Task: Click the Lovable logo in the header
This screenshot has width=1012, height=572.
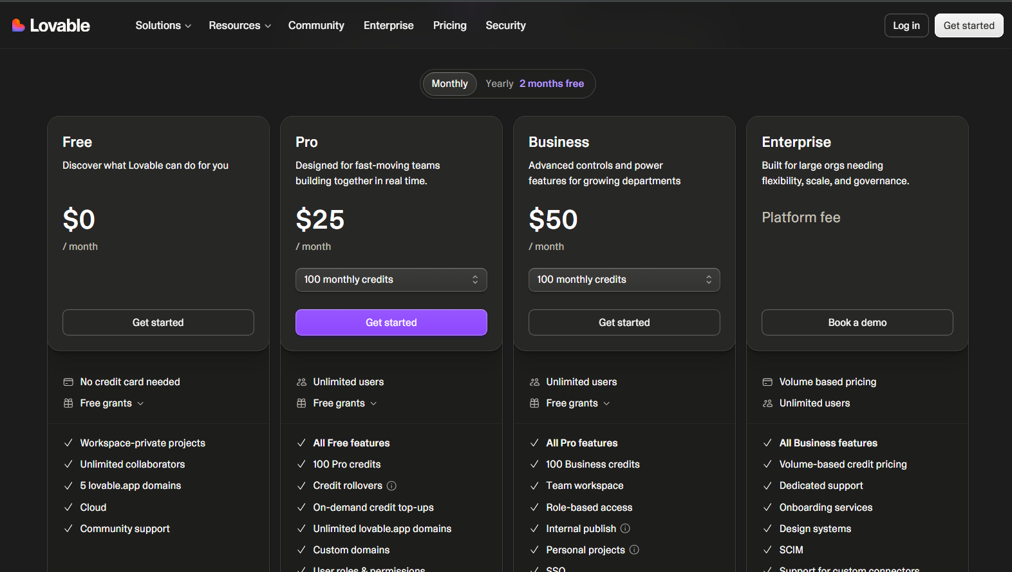Action: pyautogui.click(x=51, y=25)
